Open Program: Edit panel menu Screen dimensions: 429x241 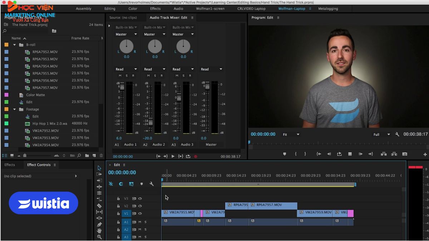(278, 17)
